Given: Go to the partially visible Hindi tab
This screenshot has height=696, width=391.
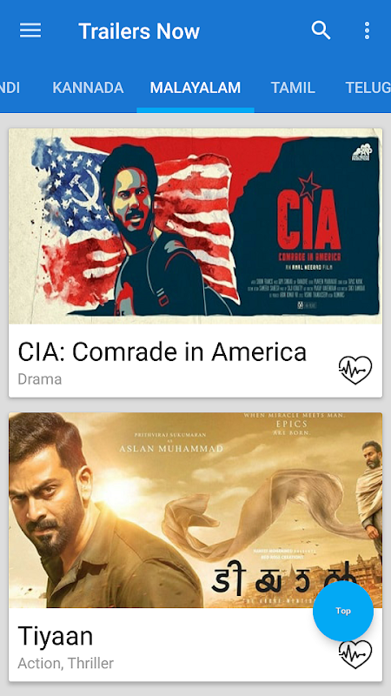Looking at the screenshot, I should click(10, 88).
